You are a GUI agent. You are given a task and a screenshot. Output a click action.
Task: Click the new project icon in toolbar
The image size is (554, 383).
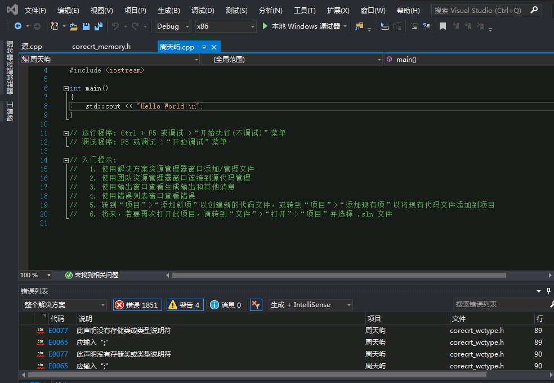click(x=55, y=26)
